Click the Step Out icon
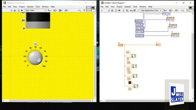The image size is (196, 110). (x=138, y=10)
